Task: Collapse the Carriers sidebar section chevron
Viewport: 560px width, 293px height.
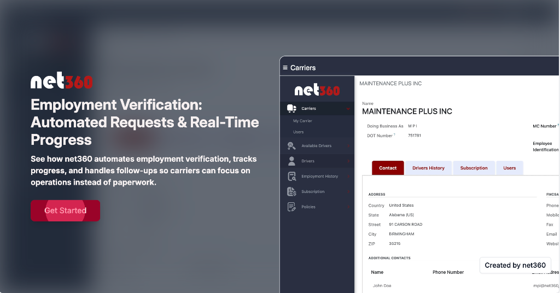Action: click(x=348, y=108)
